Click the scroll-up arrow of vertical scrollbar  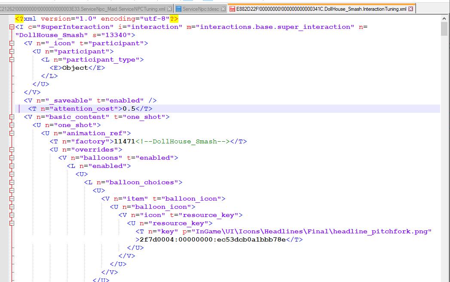(444, 18)
